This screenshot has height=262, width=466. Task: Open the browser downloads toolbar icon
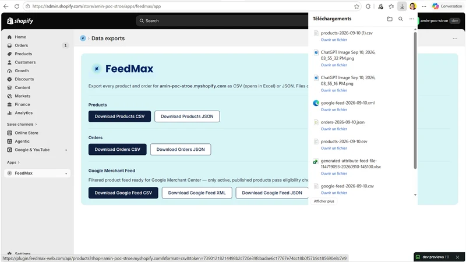pos(402,6)
